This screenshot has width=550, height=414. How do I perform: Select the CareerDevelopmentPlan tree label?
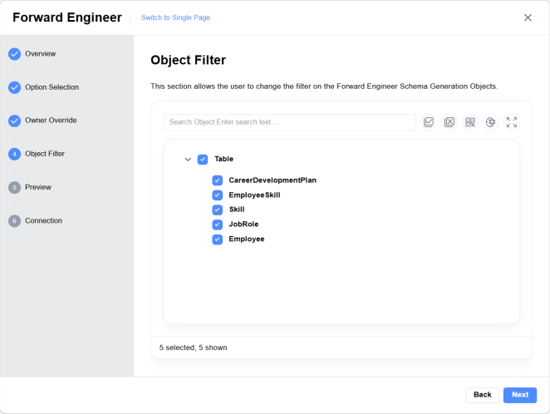[273, 180]
